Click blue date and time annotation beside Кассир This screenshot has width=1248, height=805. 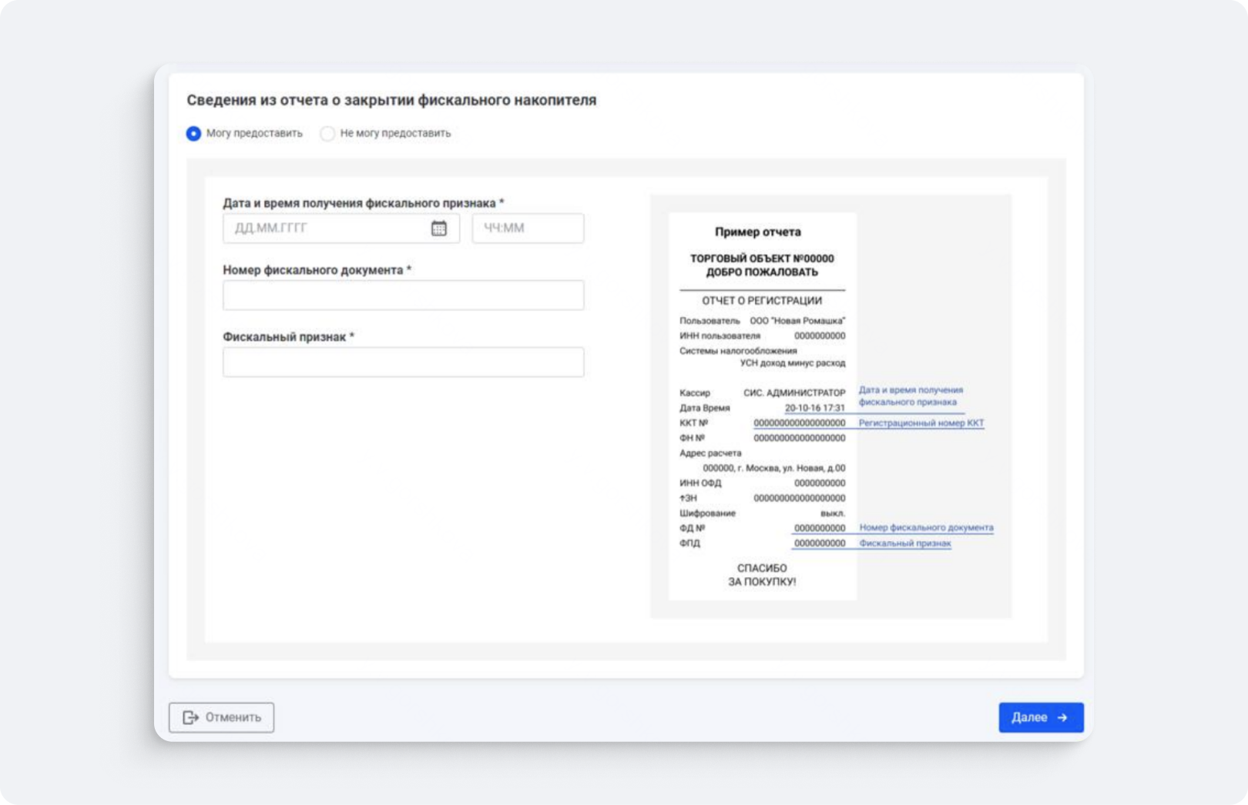pyautogui.click(x=910, y=396)
